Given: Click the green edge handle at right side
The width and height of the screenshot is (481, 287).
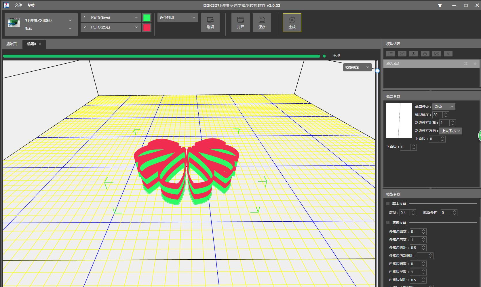Looking at the screenshot, I should pyautogui.click(x=480, y=135).
